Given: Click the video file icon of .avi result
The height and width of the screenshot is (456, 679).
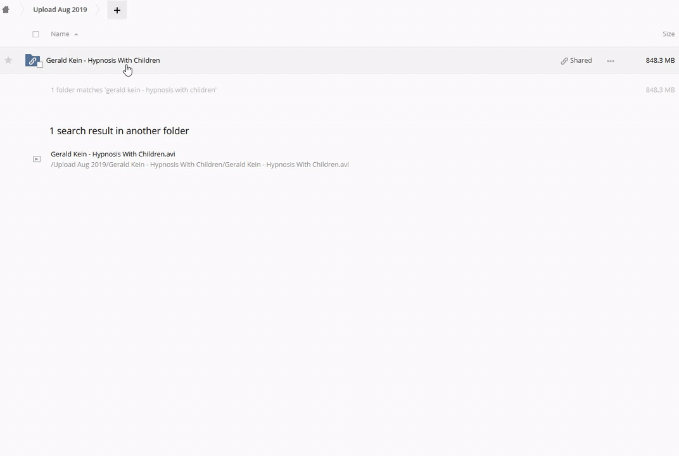Looking at the screenshot, I should [x=37, y=159].
